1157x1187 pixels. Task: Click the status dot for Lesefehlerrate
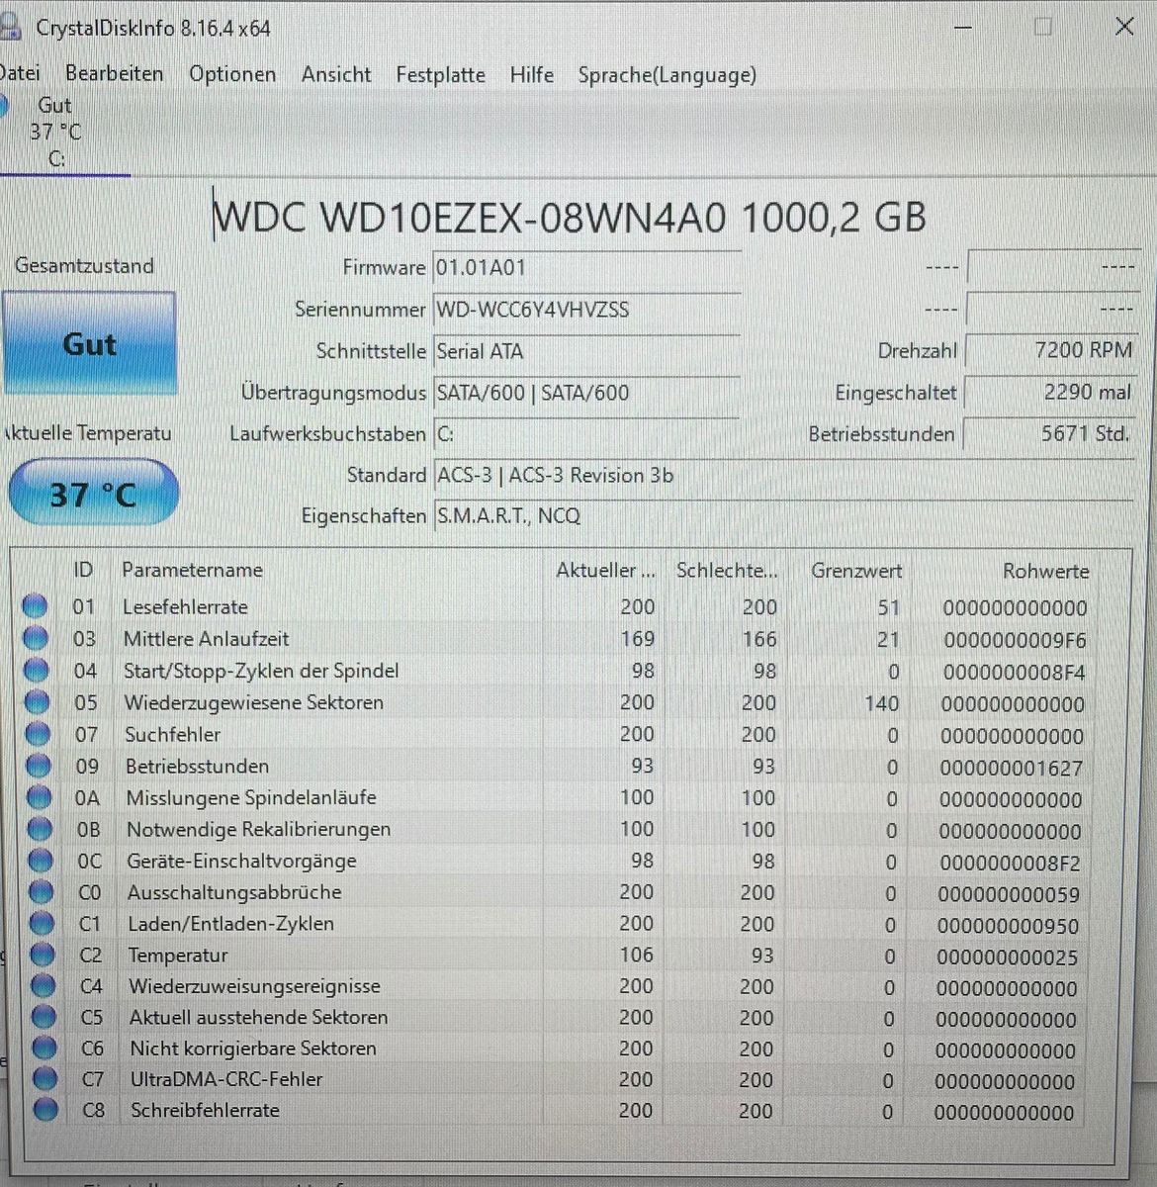[35, 605]
